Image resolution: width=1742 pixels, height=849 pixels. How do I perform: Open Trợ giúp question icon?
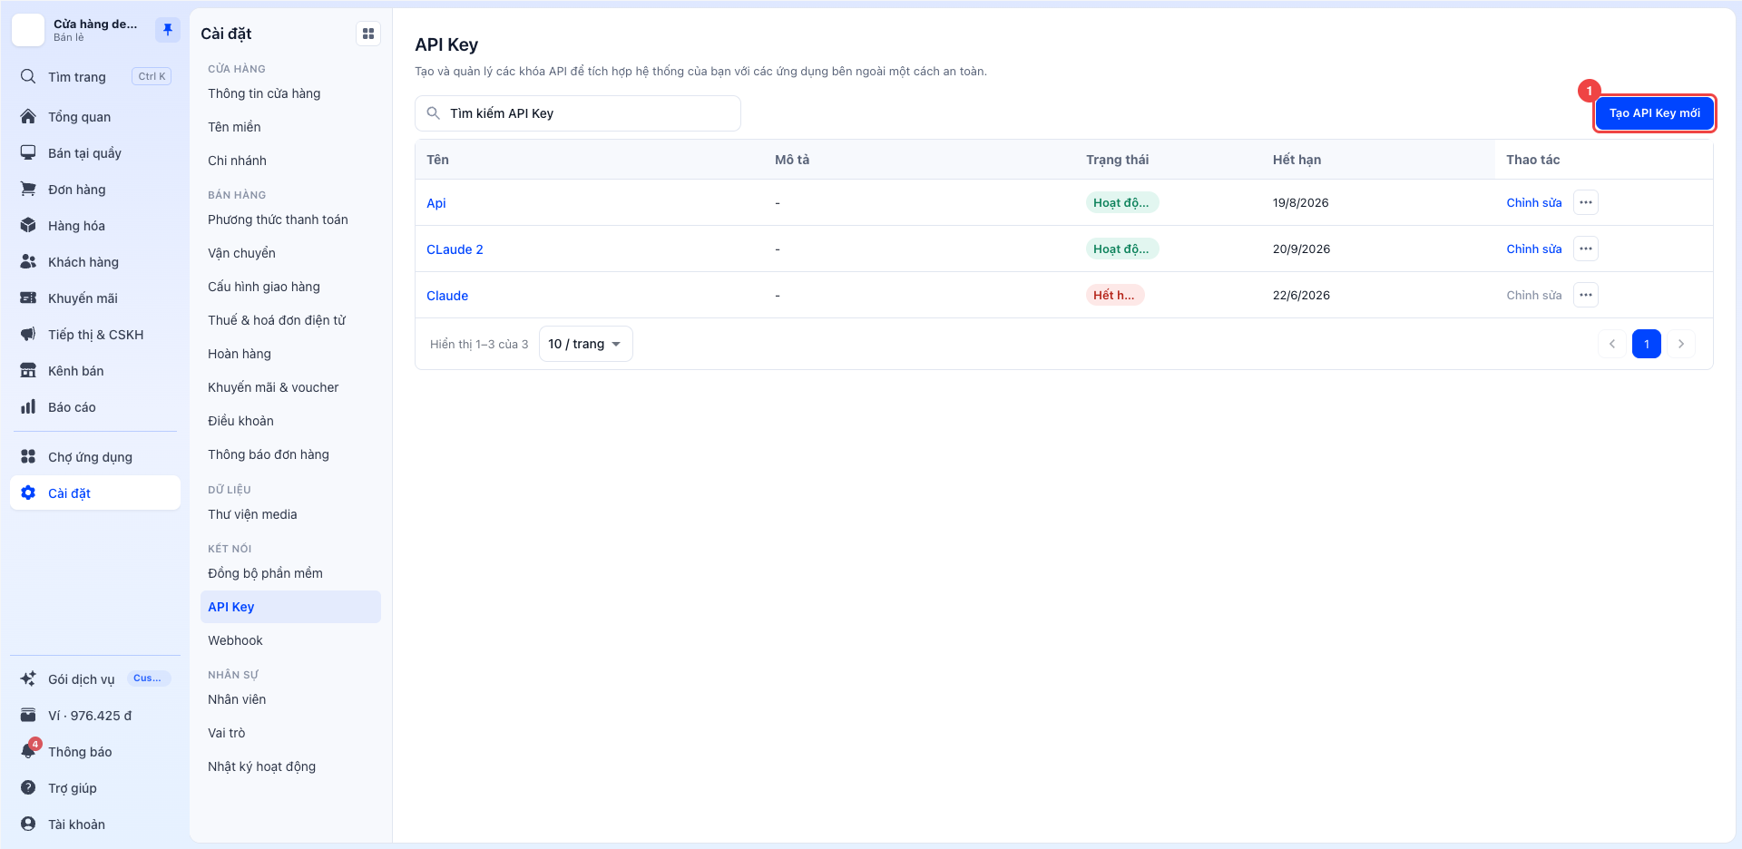[28, 787]
